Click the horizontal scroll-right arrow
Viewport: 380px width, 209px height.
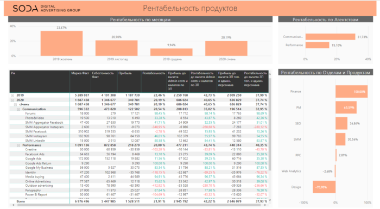click(265, 205)
